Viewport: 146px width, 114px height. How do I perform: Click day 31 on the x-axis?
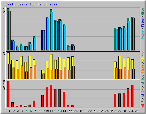click(x=137, y=111)
